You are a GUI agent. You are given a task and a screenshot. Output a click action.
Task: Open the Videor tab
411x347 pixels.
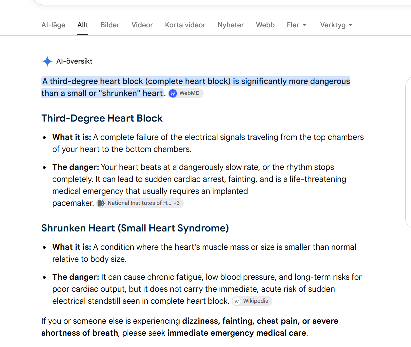(142, 25)
